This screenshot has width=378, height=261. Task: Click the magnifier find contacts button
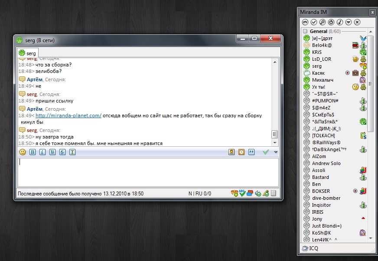coord(323,22)
